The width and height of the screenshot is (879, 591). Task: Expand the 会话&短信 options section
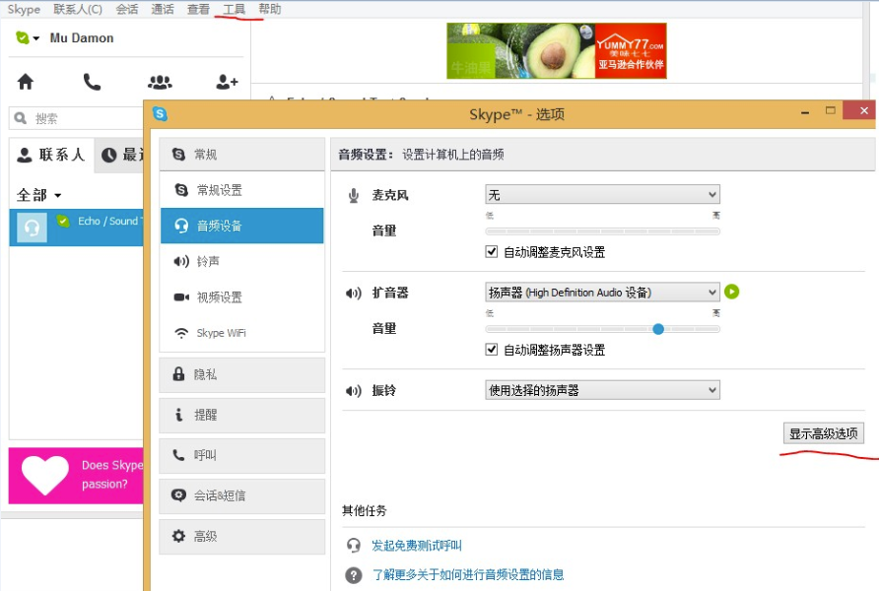coord(242,495)
